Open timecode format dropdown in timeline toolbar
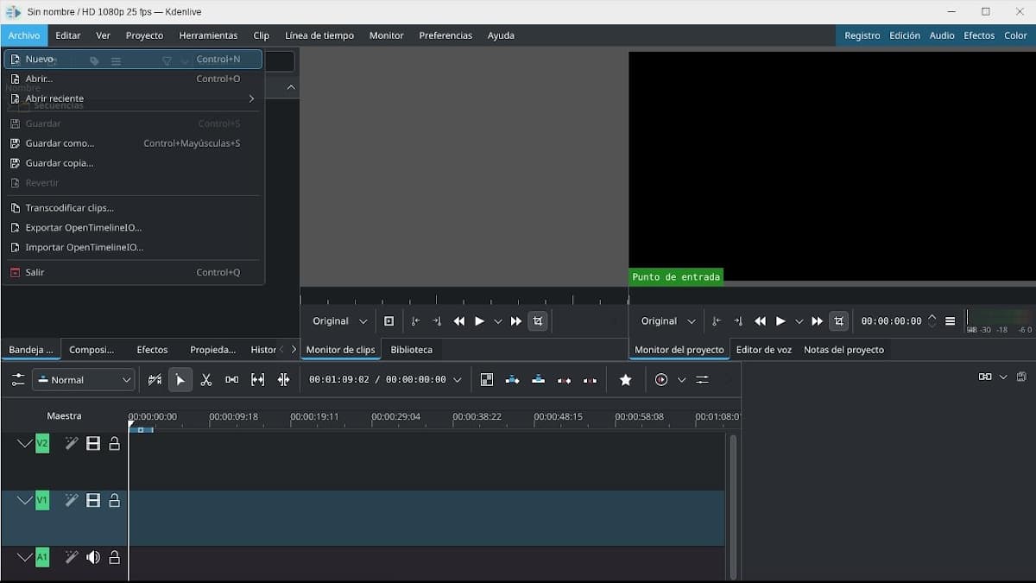Viewport: 1036px width, 583px height. click(x=458, y=380)
